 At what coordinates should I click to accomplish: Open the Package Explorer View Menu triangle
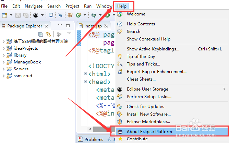(69, 34)
